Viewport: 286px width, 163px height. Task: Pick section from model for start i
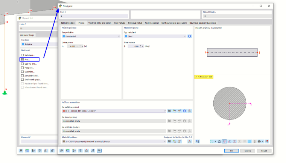tap(190, 111)
